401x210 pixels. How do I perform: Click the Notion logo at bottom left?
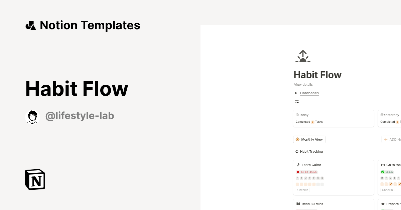pos(34,179)
